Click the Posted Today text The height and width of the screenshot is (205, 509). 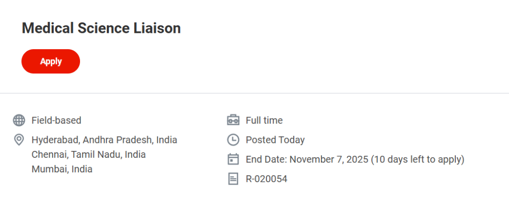click(275, 140)
